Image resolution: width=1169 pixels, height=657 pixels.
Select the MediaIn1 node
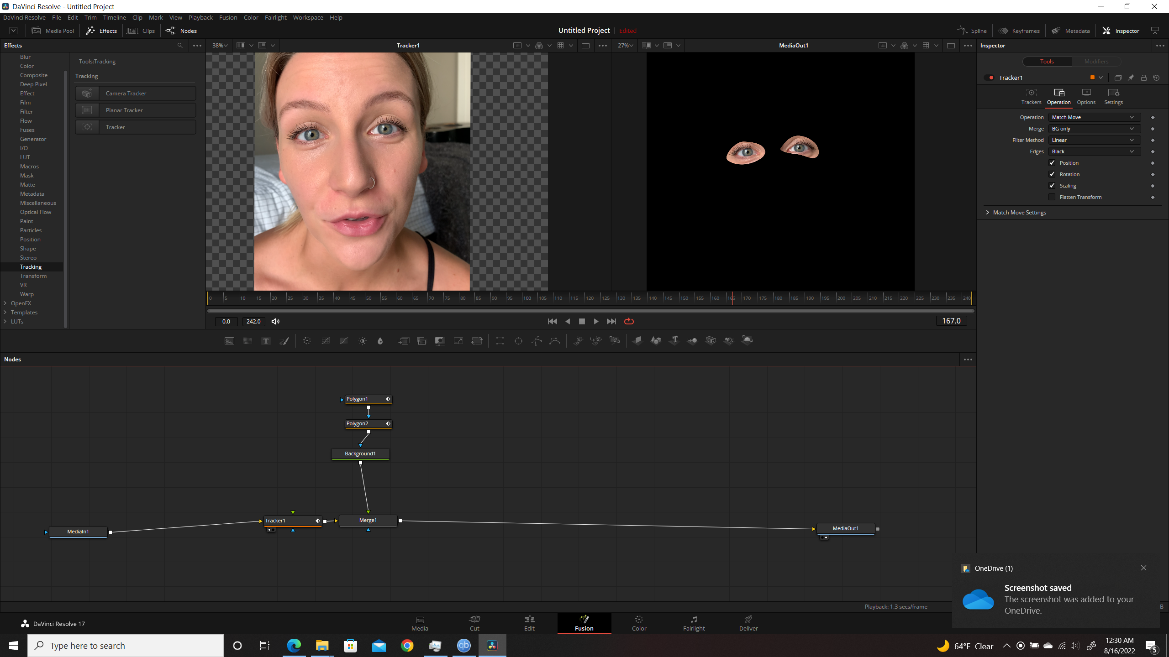(x=78, y=532)
